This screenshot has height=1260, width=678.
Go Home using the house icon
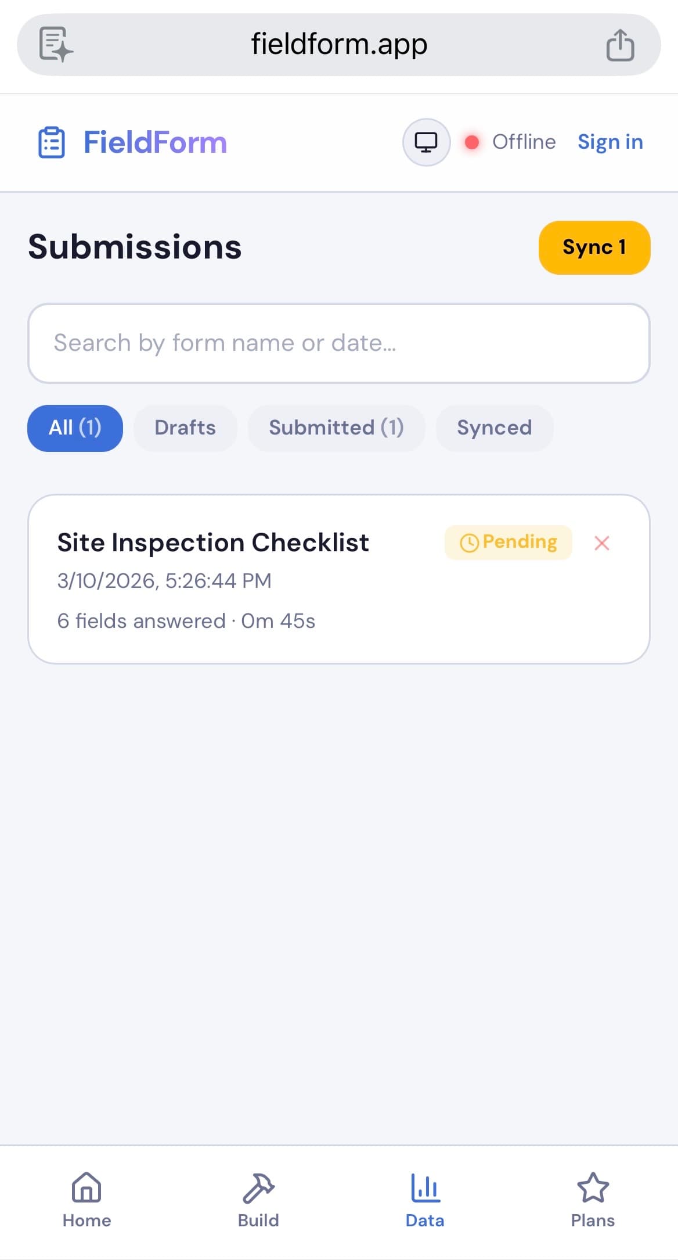point(86,1191)
